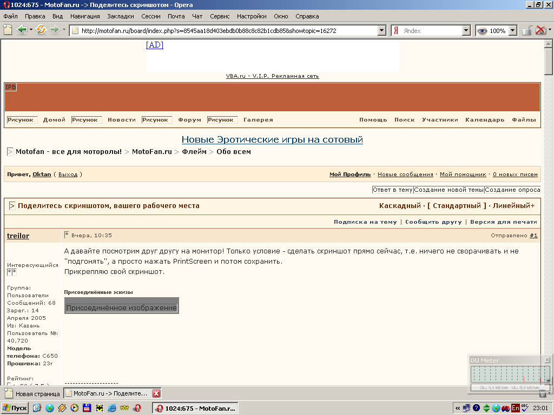Reload the page with the orange Reload icon
554x415 pixels.
pos(41,30)
